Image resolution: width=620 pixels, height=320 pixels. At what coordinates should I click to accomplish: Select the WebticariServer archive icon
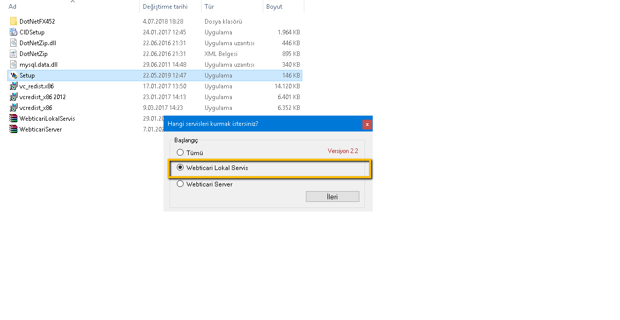point(13,129)
